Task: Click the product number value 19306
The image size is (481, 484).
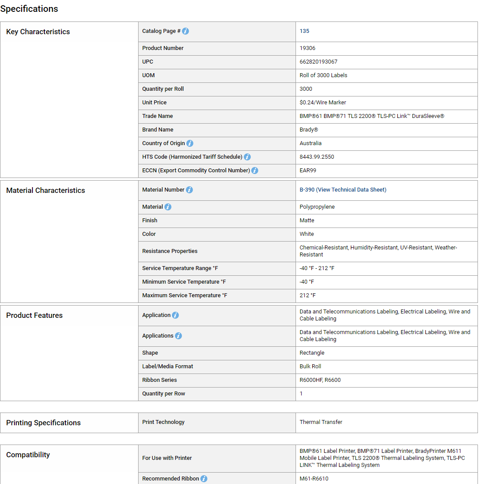Action: click(x=307, y=48)
